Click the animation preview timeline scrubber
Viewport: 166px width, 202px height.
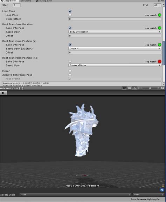click(86, 93)
